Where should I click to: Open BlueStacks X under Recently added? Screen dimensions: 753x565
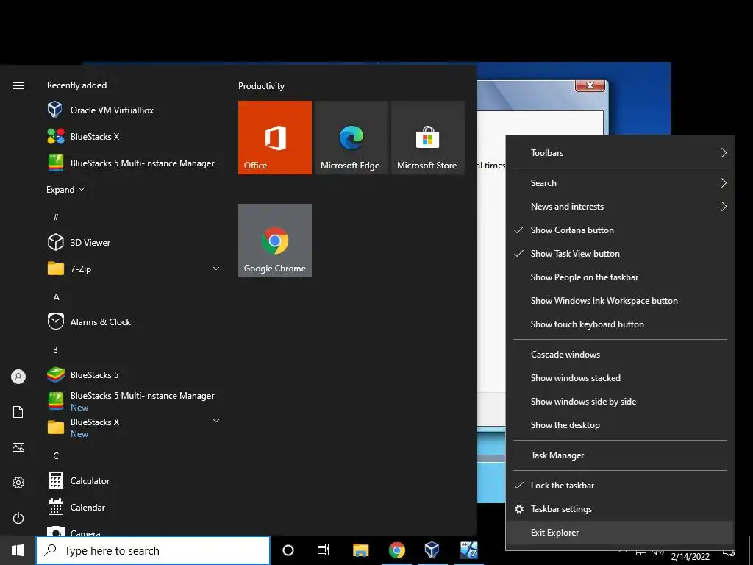135,136
